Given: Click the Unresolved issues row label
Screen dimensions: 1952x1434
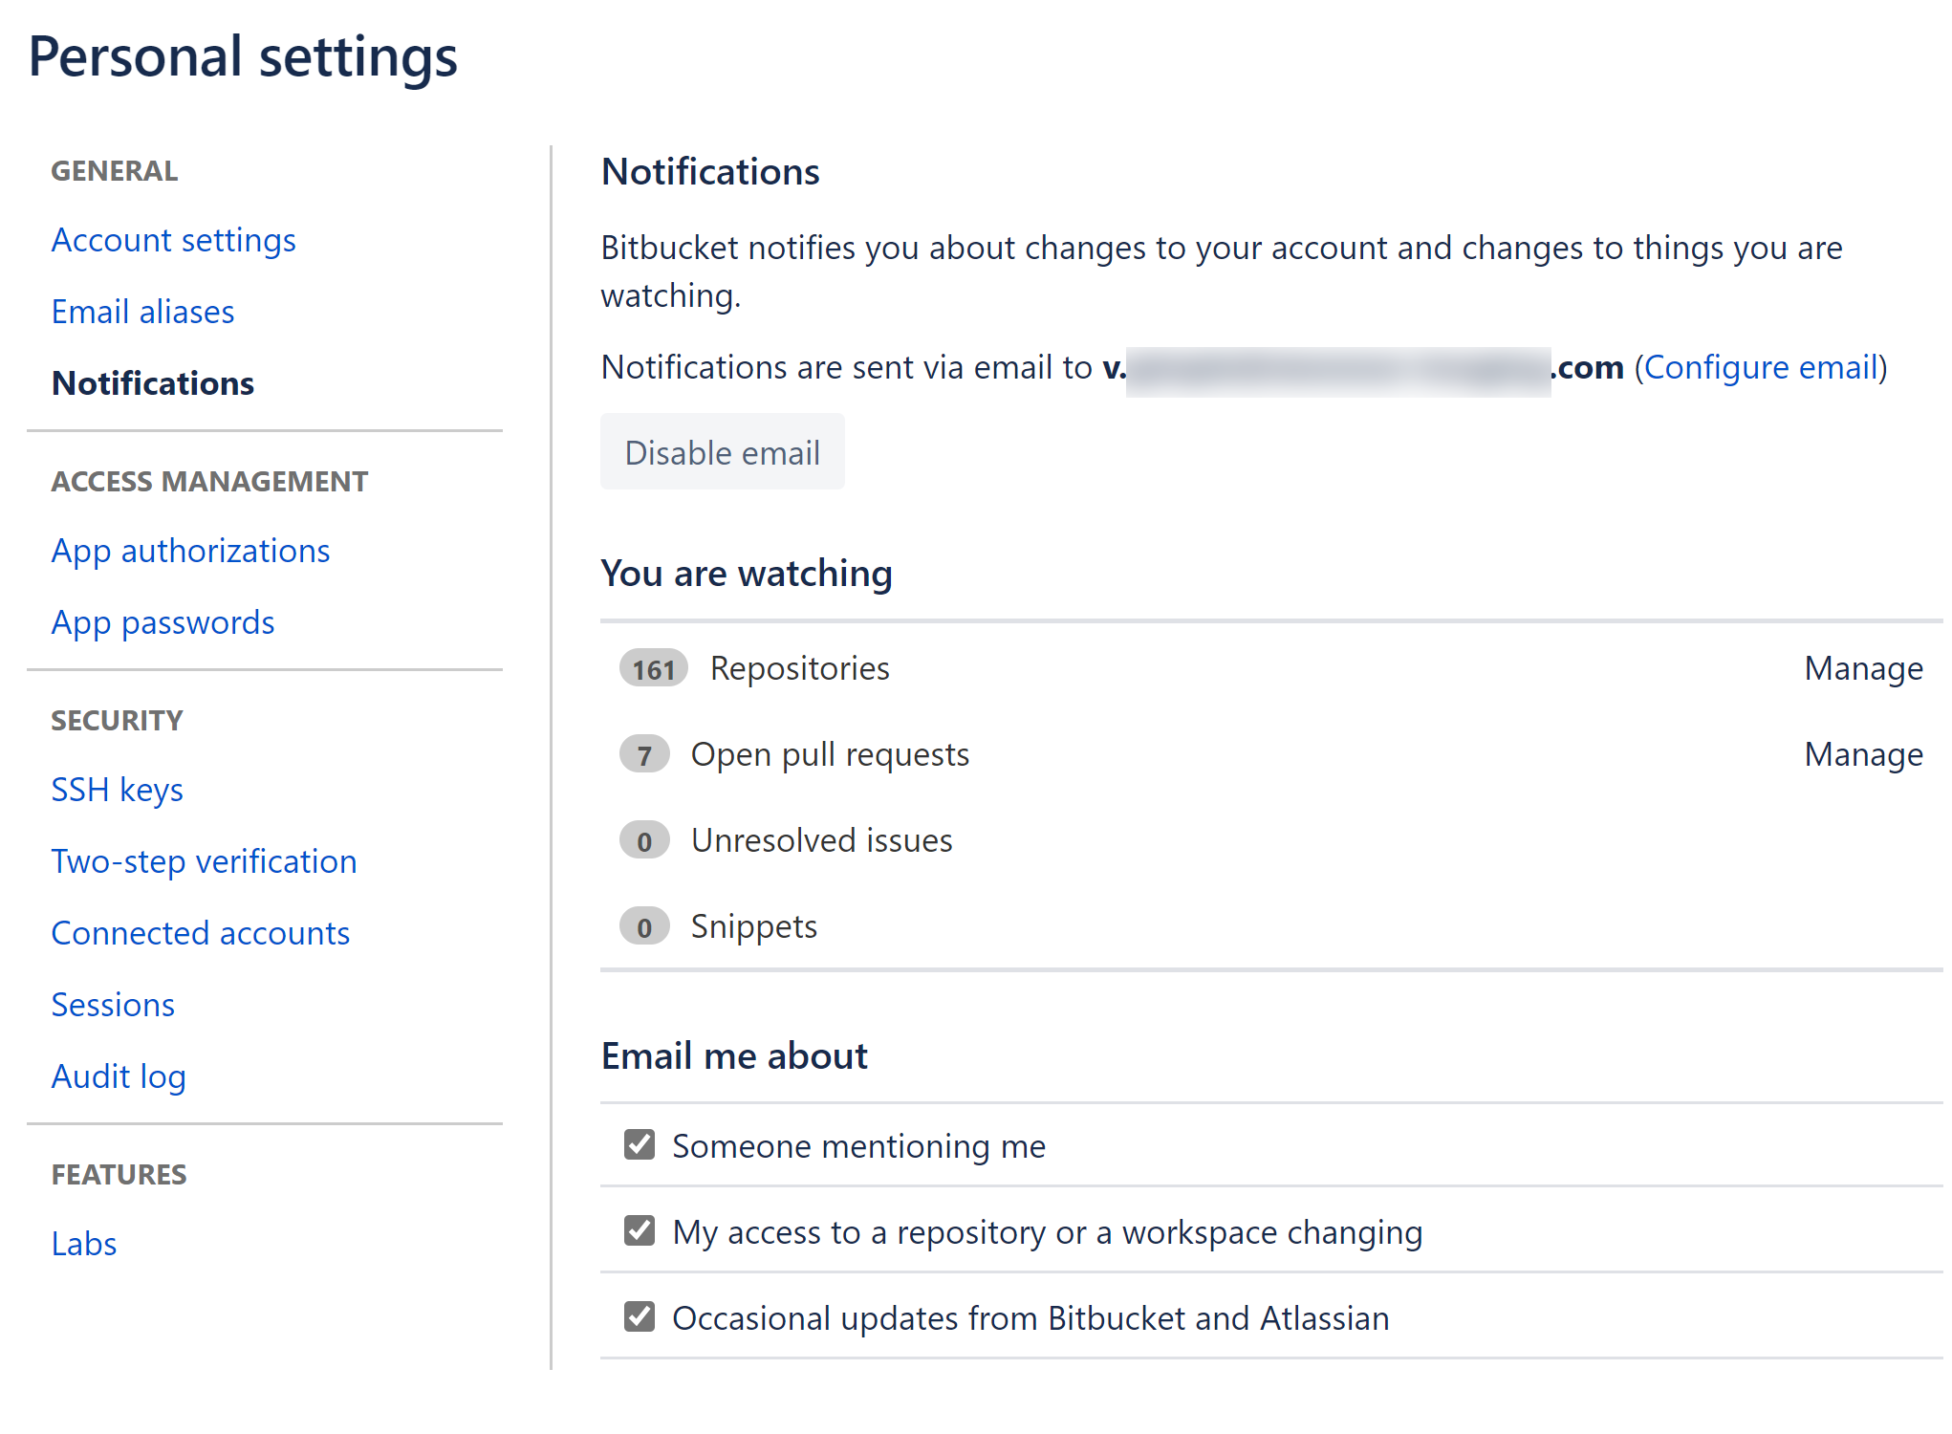Looking at the screenshot, I should pyautogui.click(x=822, y=840).
